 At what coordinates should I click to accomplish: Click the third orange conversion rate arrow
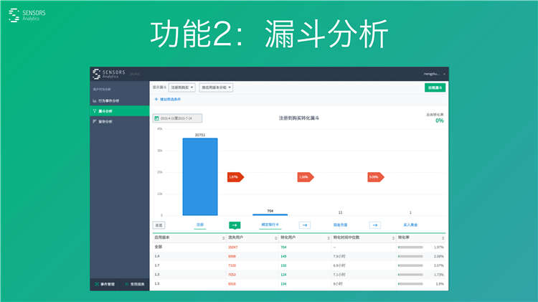coord(374,177)
